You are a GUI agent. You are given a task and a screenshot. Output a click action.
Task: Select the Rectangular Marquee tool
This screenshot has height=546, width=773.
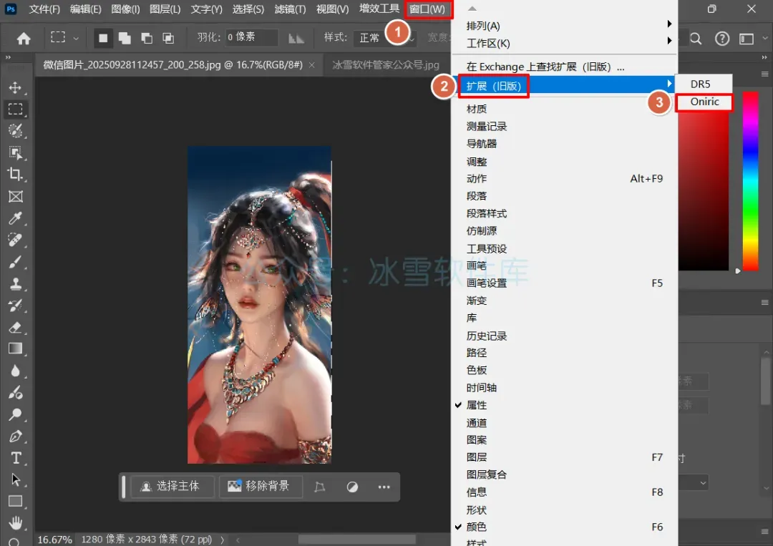(15, 109)
